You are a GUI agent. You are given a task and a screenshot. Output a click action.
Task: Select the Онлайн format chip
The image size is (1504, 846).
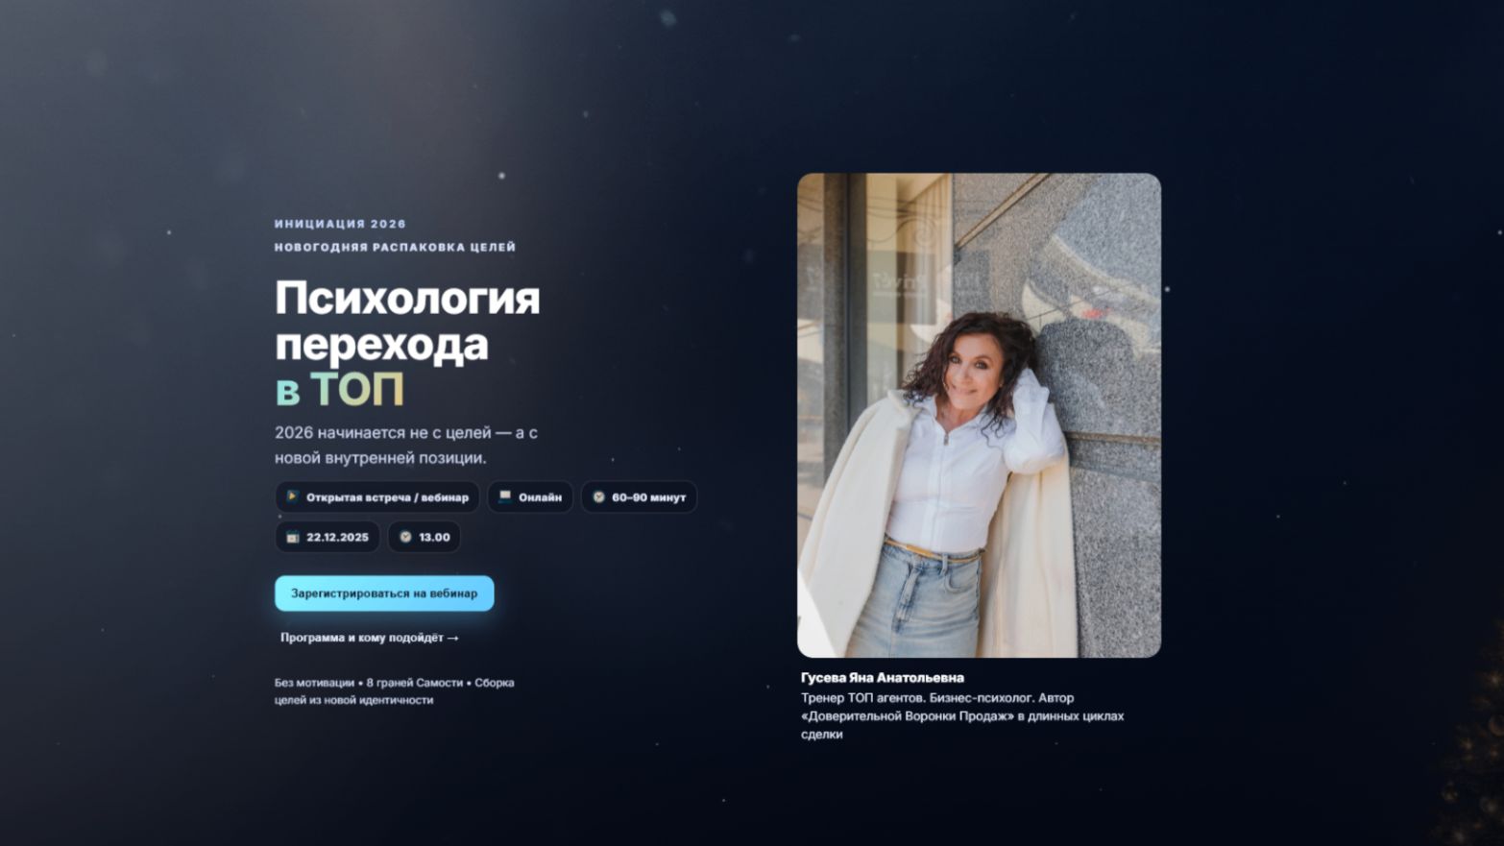point(530,497)
